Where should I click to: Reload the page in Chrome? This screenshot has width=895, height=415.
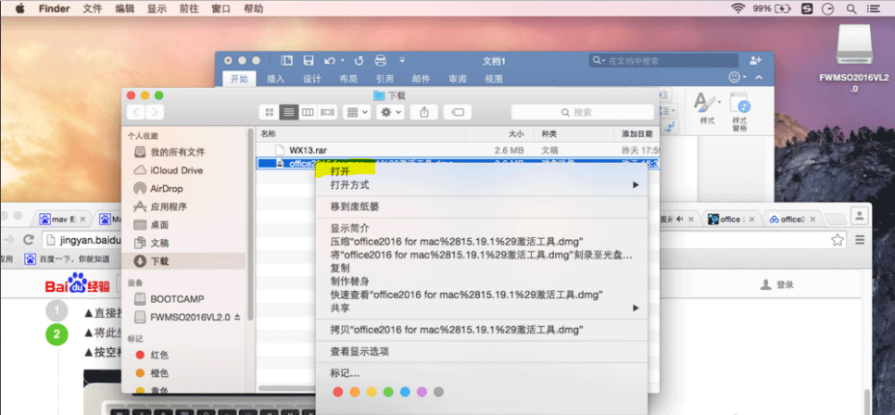click(29, 239)
